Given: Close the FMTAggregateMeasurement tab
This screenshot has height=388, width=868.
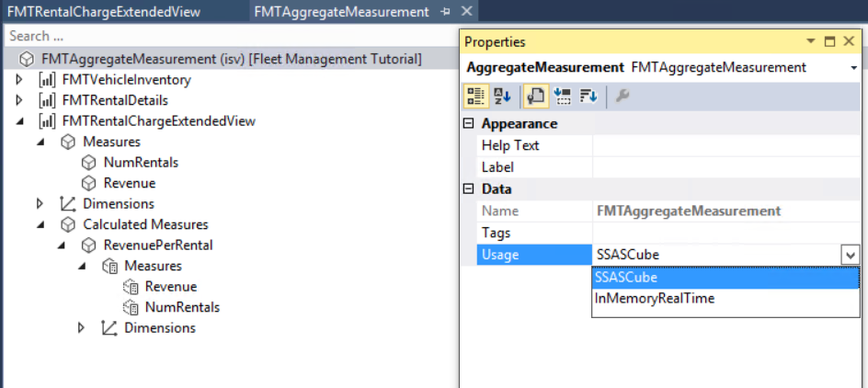Looking at the screenshot, I should coord(465,12).
